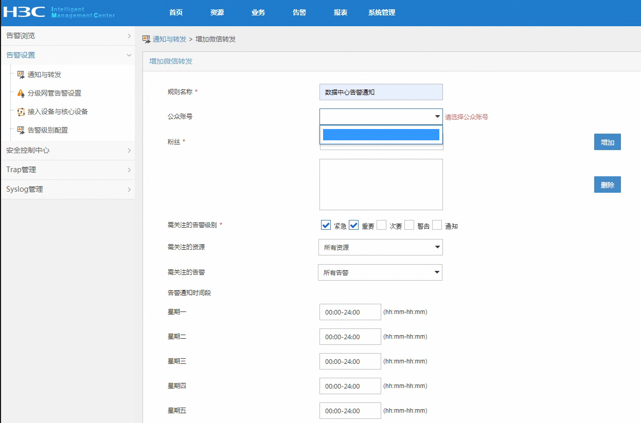This screenshot has width=641, height=423.
Task: Click the 增加 button
Action: (x=607, y=142)
